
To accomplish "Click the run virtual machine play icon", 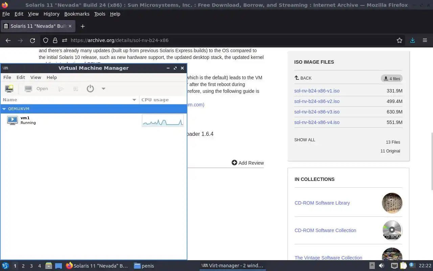I will [x=61, y=89].
